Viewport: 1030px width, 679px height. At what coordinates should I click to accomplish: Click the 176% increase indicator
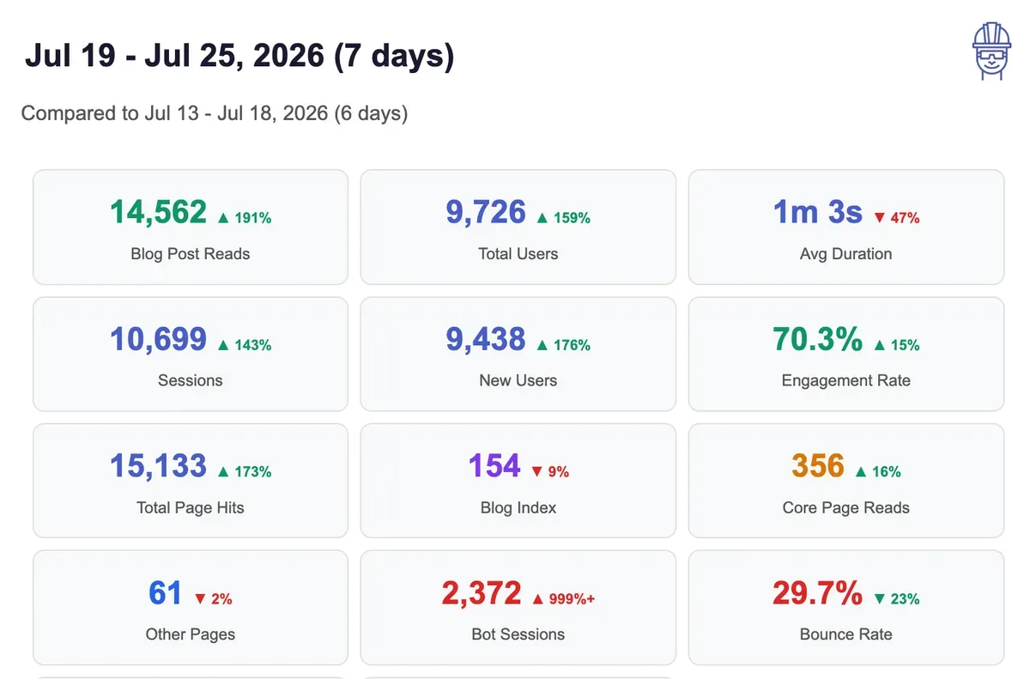tap(564, 345)
